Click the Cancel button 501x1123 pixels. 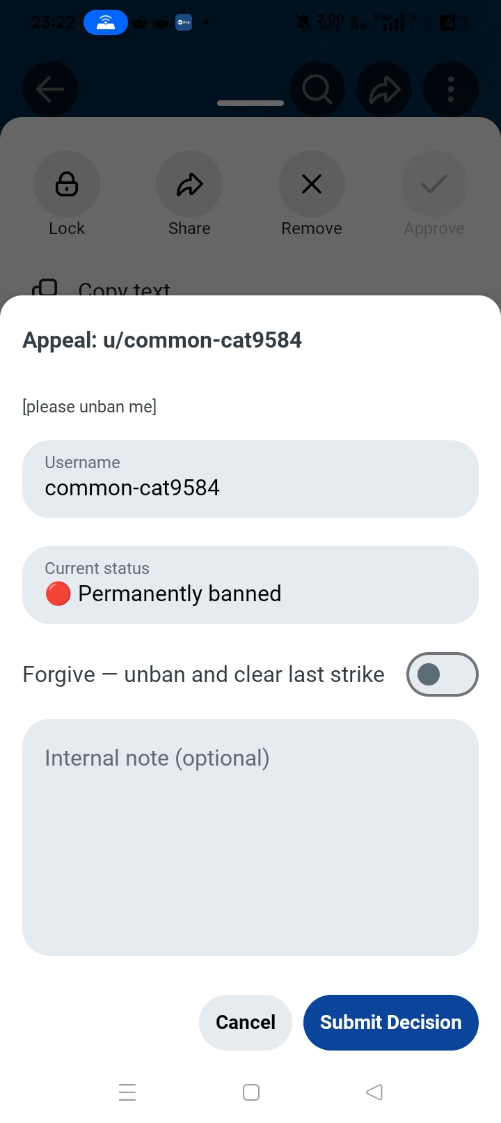tap(246, 1023)
